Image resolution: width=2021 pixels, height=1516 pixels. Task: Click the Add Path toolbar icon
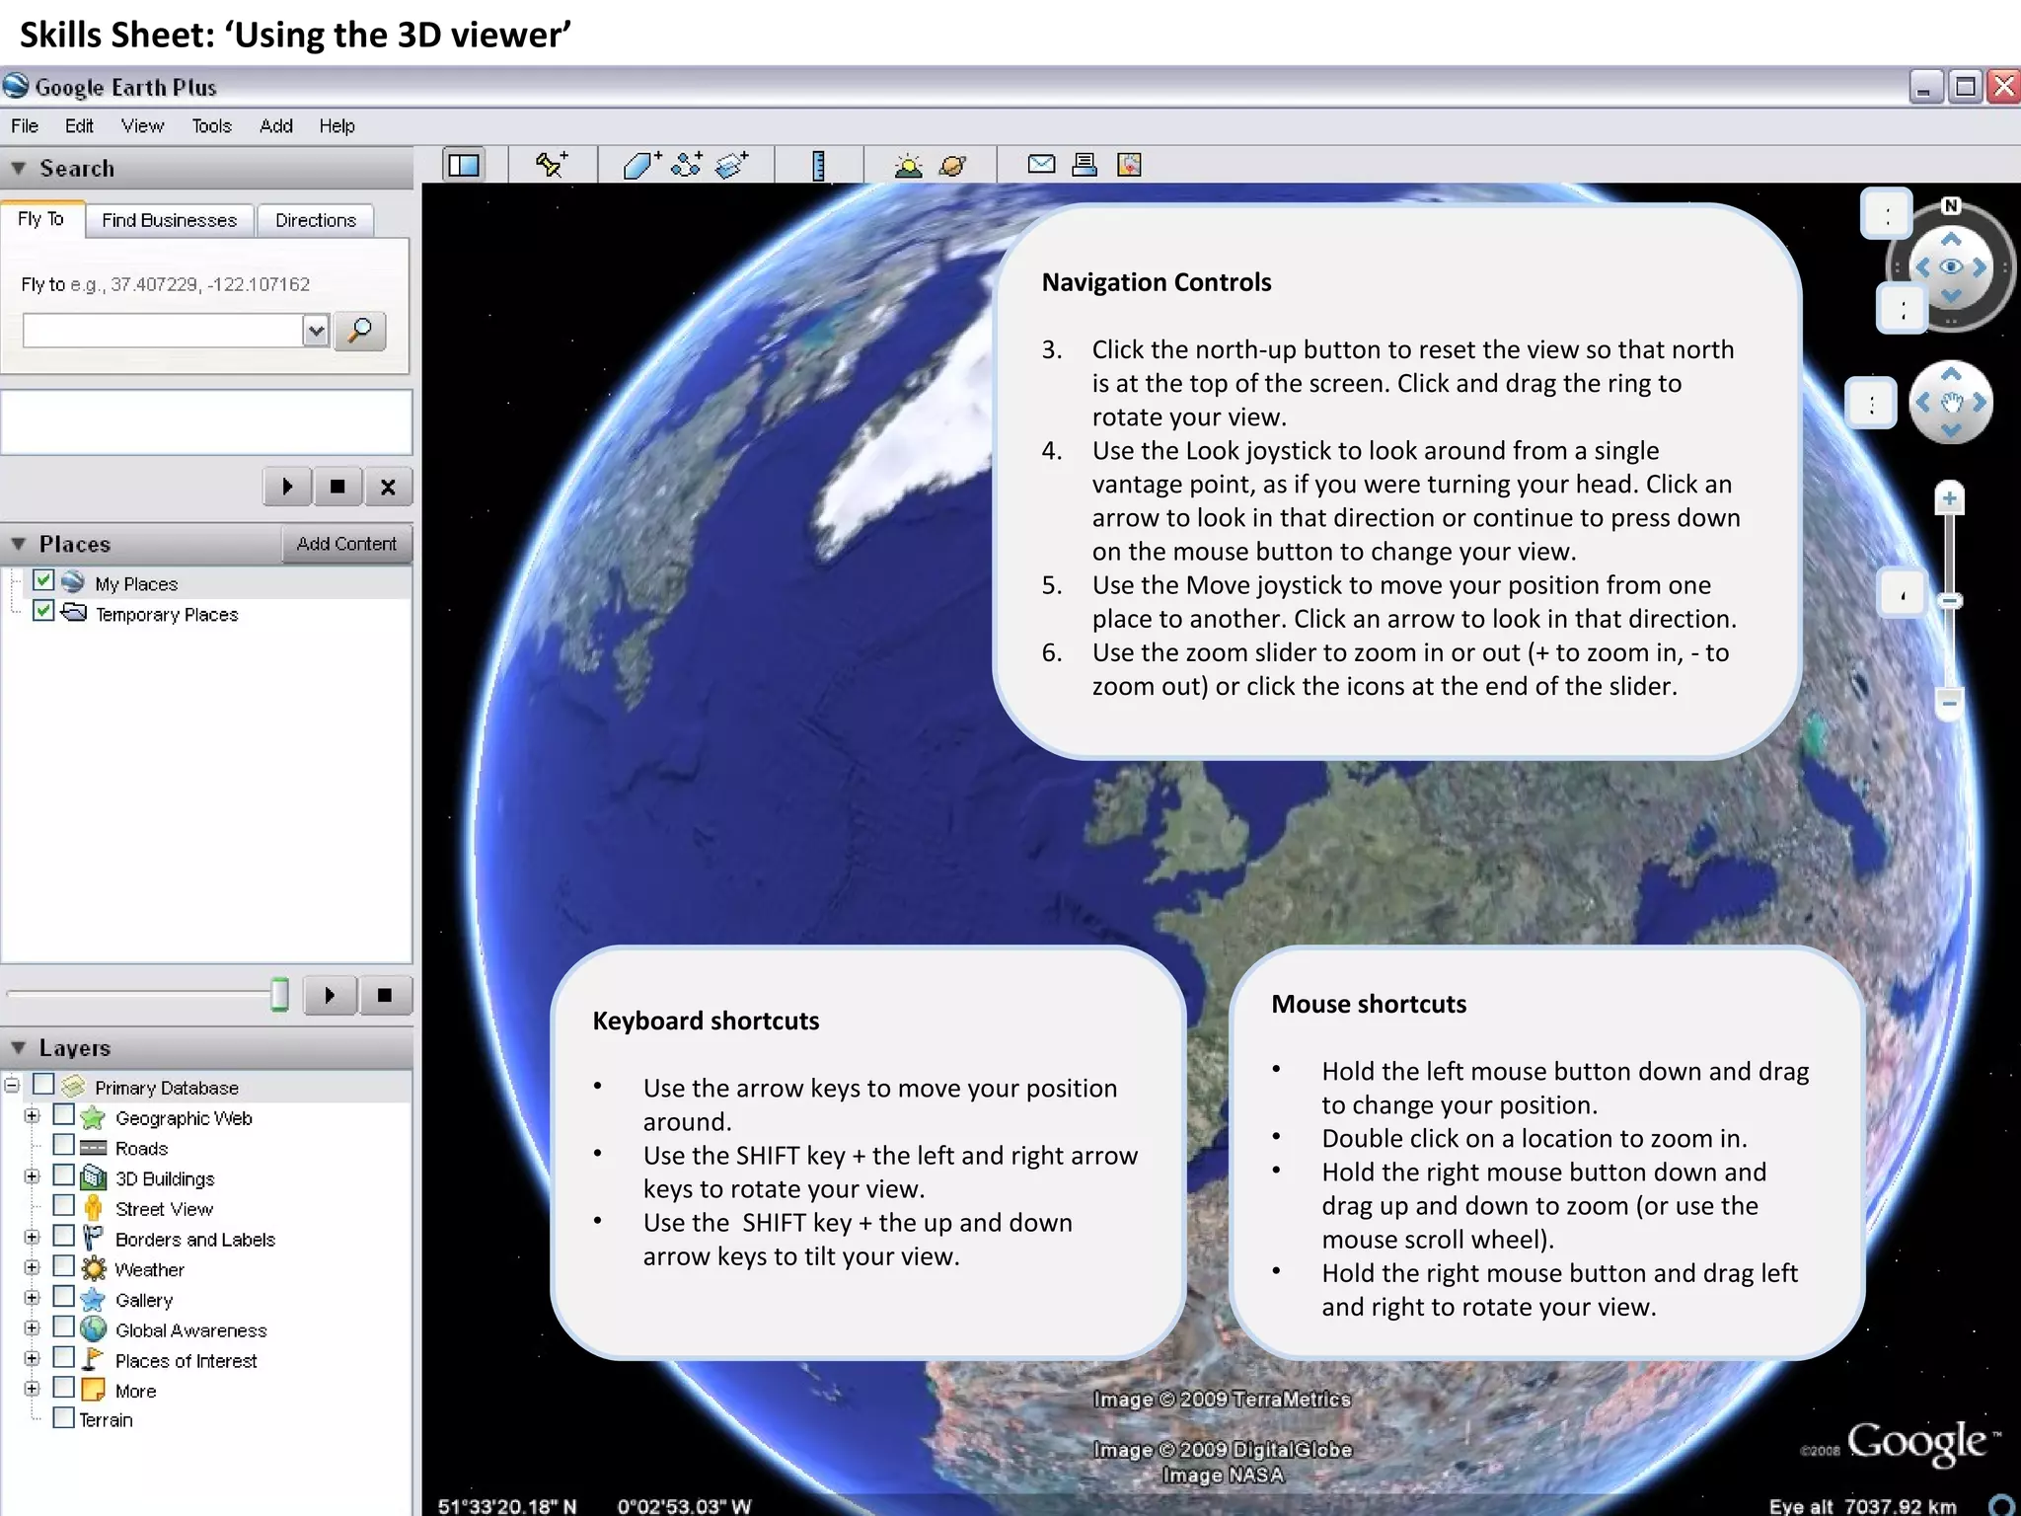(687, 164)
